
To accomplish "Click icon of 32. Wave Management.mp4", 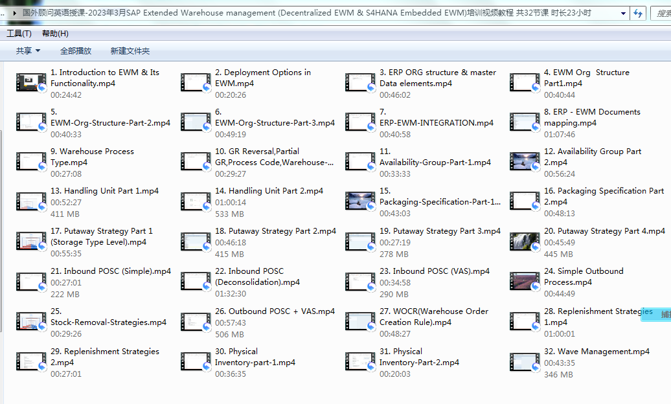I will coord(525,362).
